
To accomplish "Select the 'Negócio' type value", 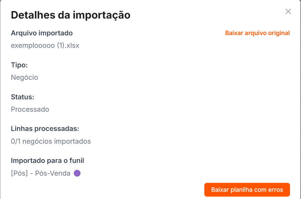I will [x=24, y=77].
